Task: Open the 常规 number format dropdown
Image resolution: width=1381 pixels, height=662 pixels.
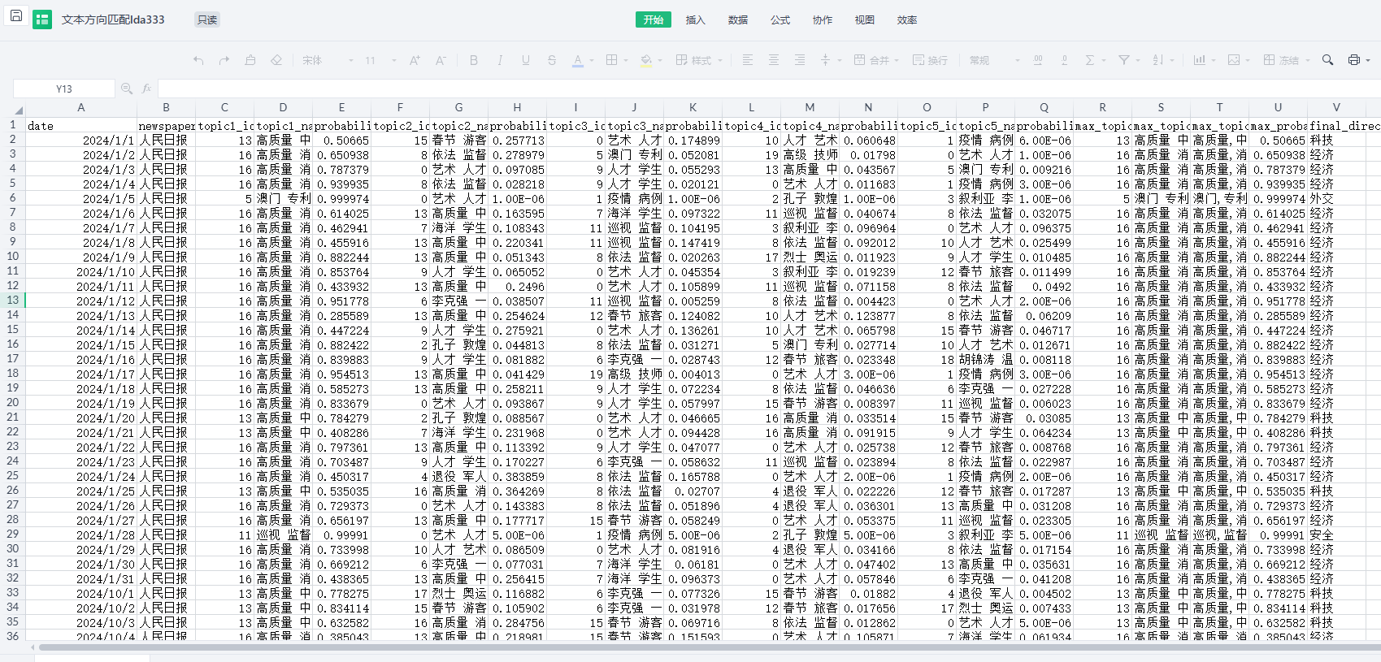Action: tap(994, 60)
